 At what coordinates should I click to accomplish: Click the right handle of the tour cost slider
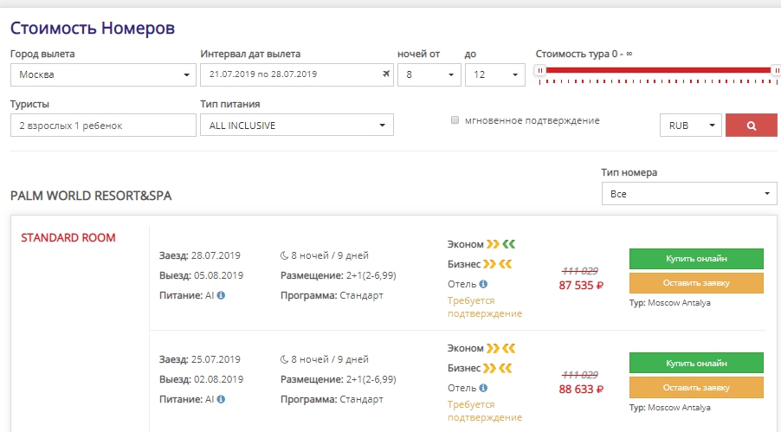(776, 70)
